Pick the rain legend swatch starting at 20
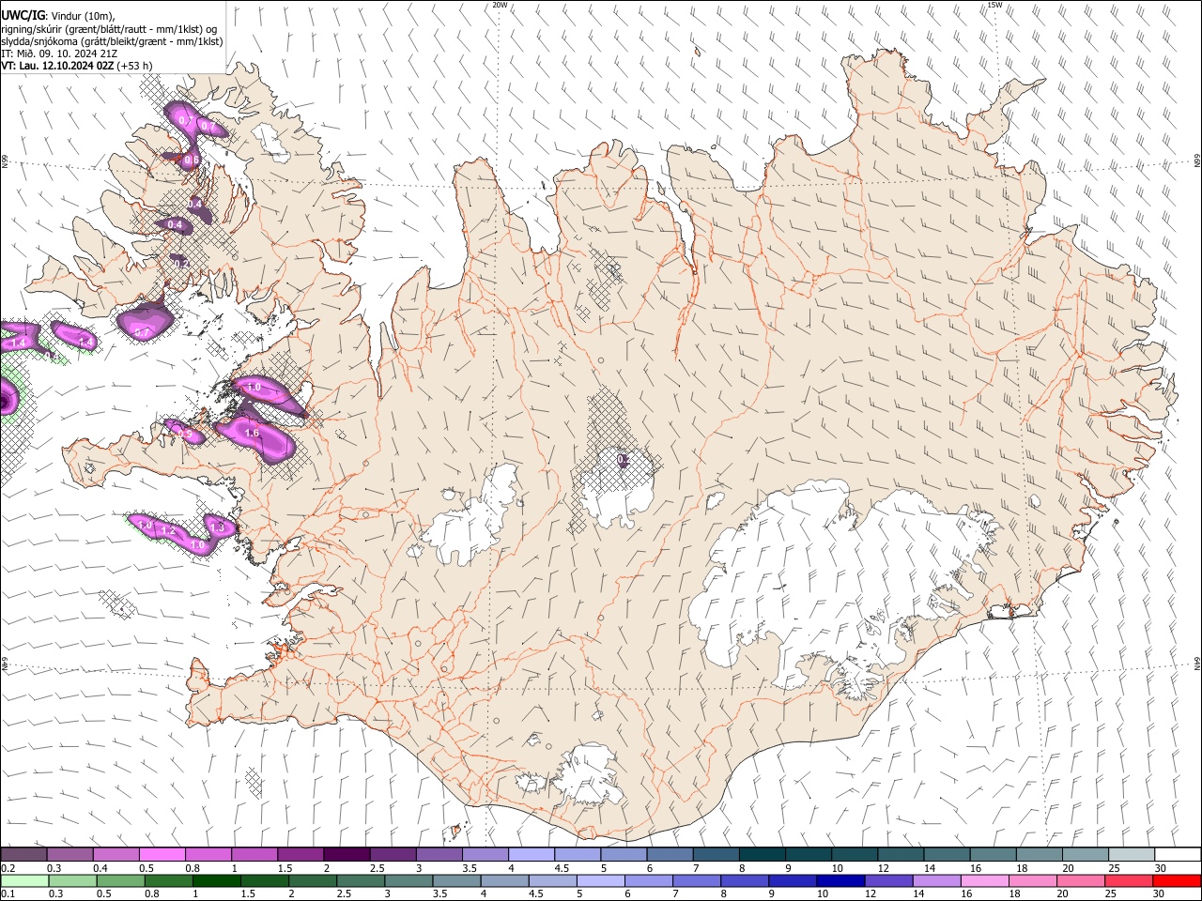Image resolution: width=1202 pixels, height=901 pixels. [1080, 880]
